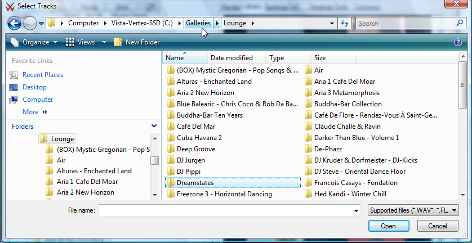
Task: Open Desktop favorite link
Action: tap(34, 87)
